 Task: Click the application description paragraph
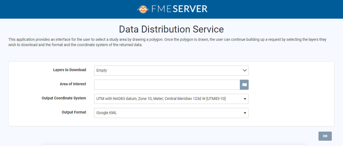point(167,42)
